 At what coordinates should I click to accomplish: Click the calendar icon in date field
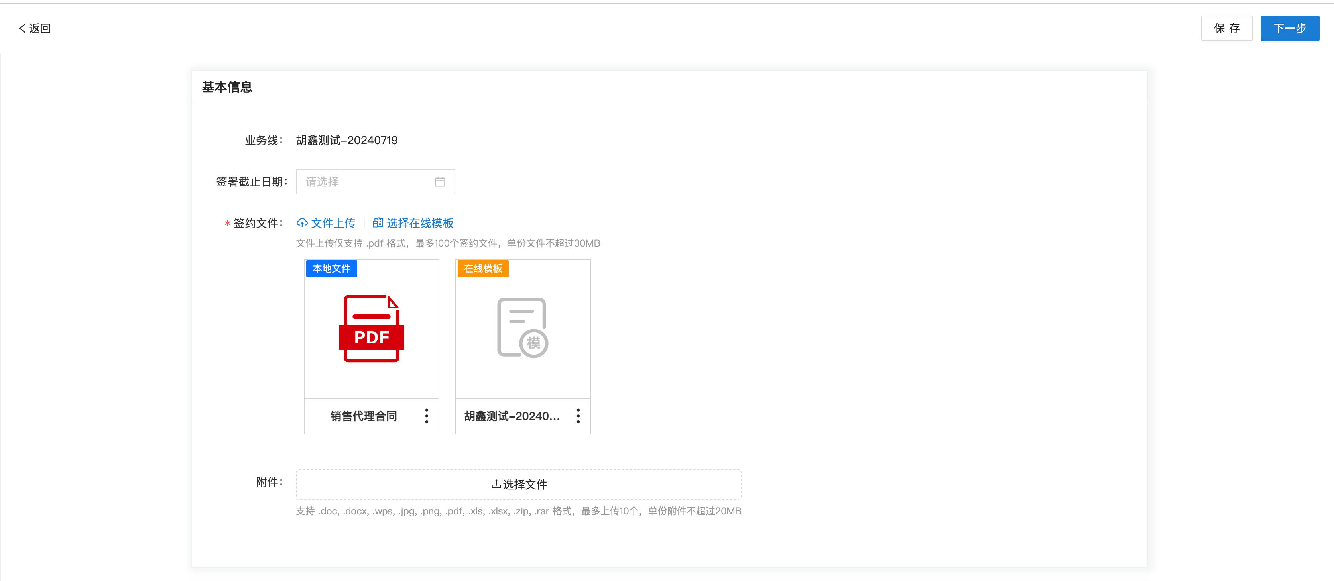click(x=440, y=182)
